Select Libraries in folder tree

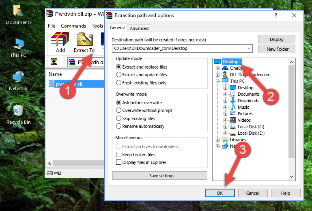click(x=238, y=140)
